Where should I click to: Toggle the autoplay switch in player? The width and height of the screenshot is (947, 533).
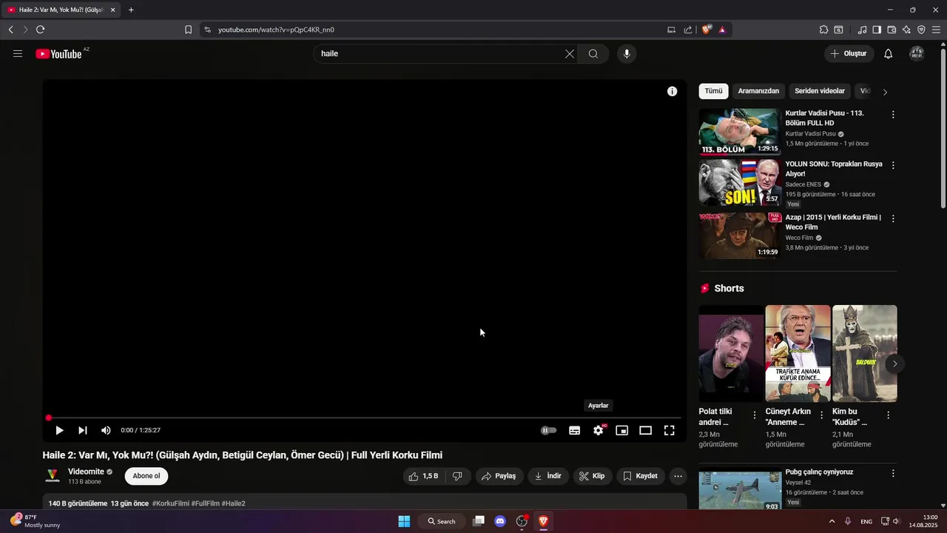[x=548, y=430]
